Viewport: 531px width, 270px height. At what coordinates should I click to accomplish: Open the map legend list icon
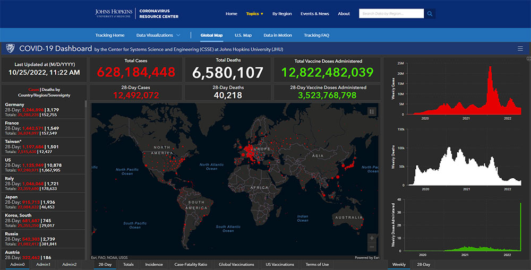tap(372, 111)
